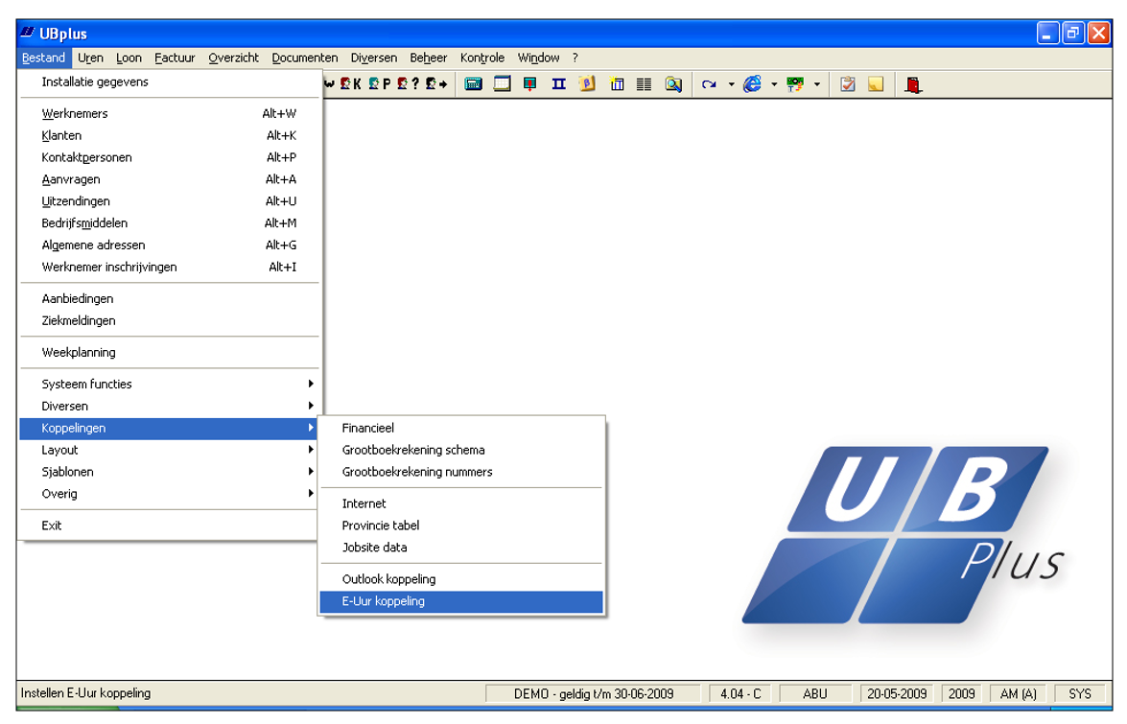Open Jobsite data

(x=461, y=548)
